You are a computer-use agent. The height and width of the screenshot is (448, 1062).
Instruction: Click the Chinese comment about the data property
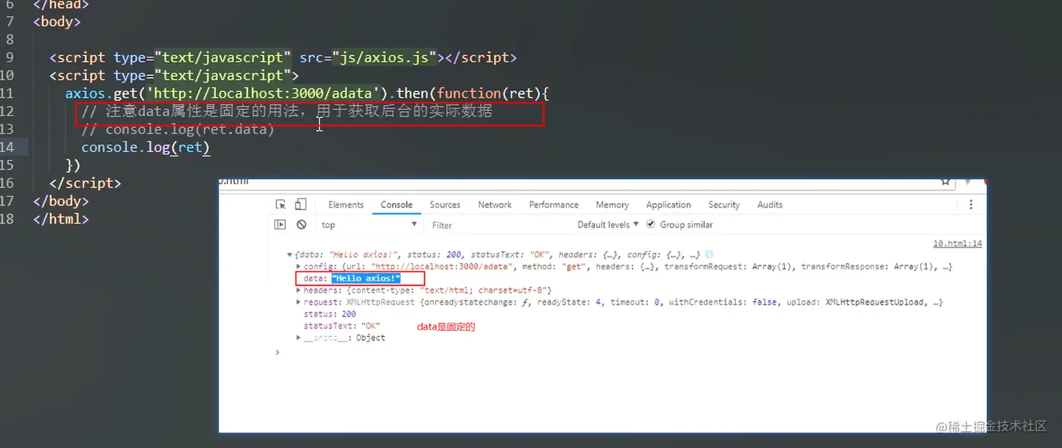tap(287, 111)
